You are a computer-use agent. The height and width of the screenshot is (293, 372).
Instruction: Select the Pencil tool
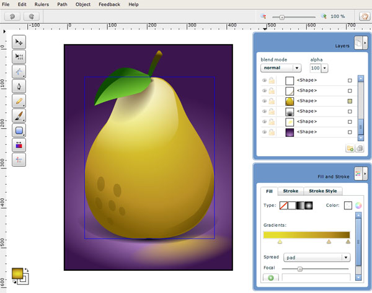click(19, 101)
